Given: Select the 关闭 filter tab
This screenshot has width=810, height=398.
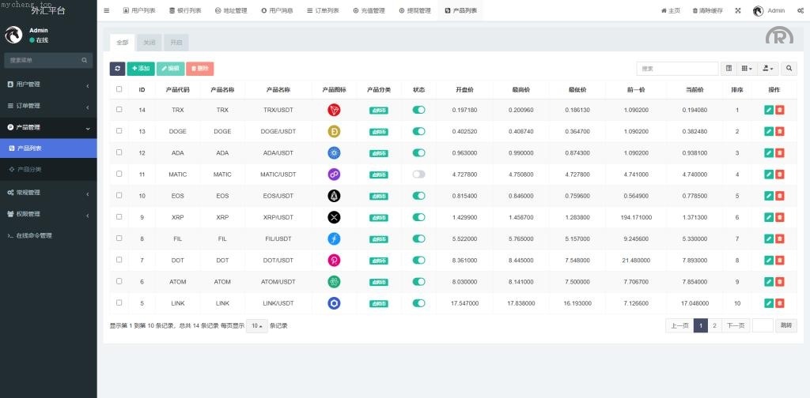Looking at the screenshot, I should [150, 43].
